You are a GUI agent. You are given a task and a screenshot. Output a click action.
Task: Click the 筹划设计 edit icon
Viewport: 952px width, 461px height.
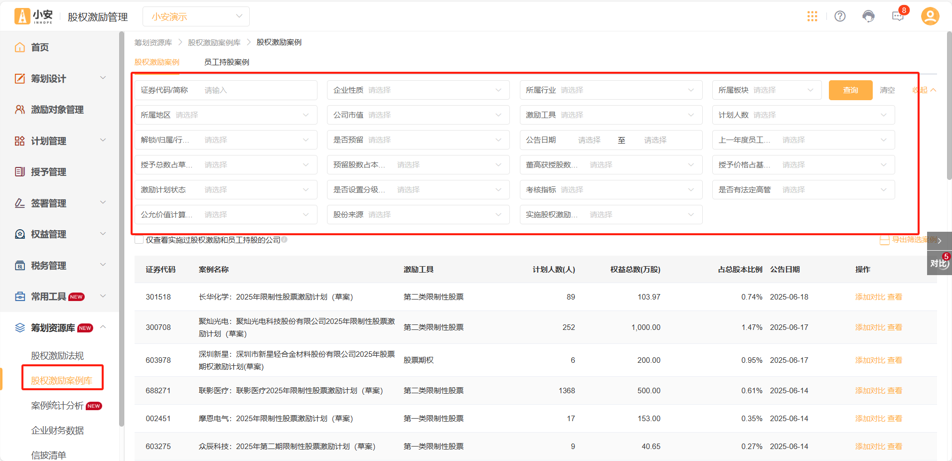tap(20, 79)
